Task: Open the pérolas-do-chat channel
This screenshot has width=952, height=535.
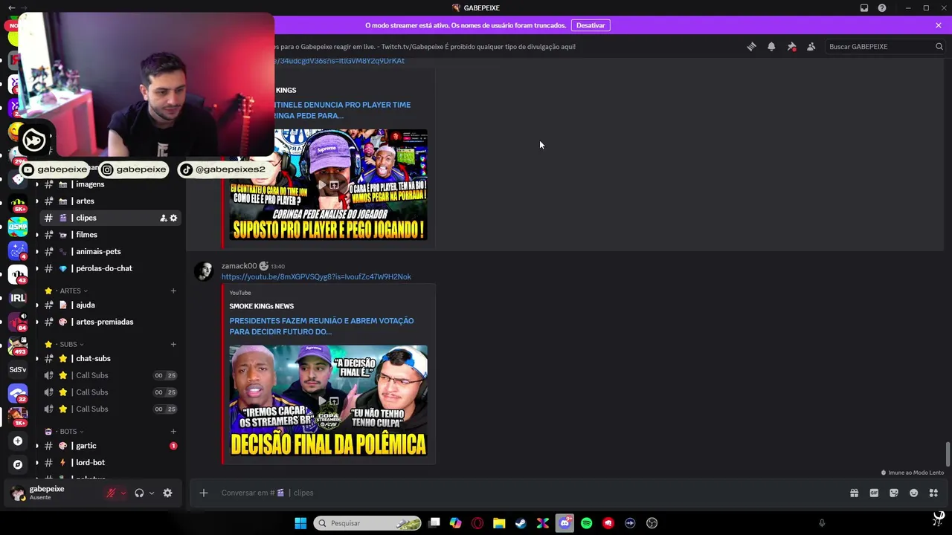Action: coord(104,268)
